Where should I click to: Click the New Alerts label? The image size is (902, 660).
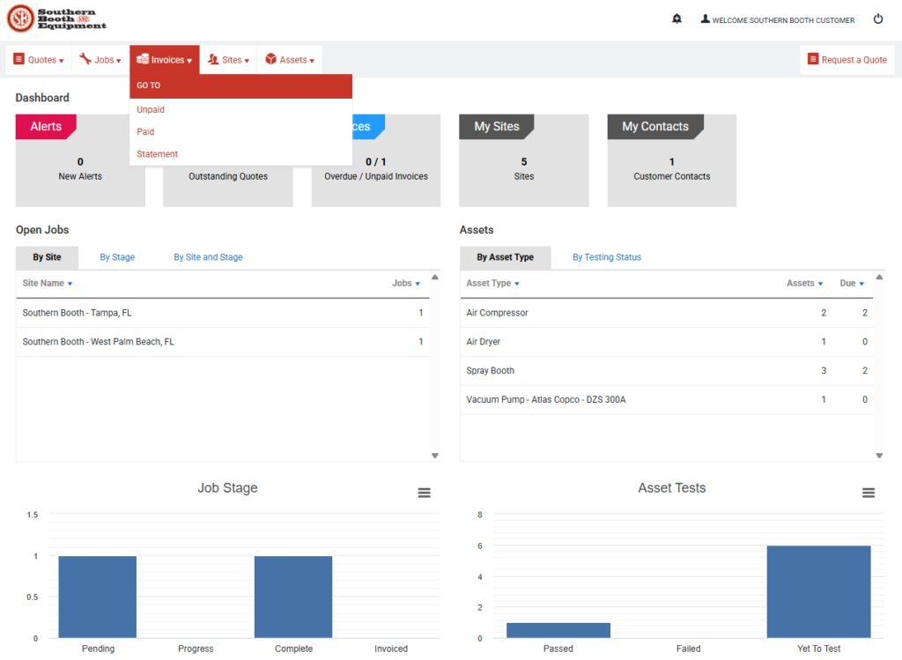(80, 176)
